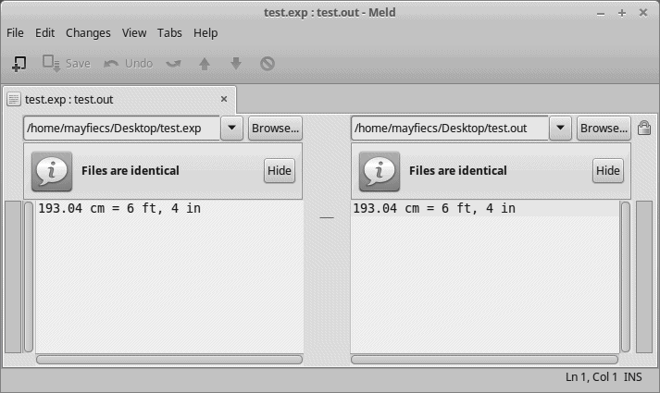The width and height of the screenshot is (660, 393).
Task: Open the Help menu
Action: point(205,32)
